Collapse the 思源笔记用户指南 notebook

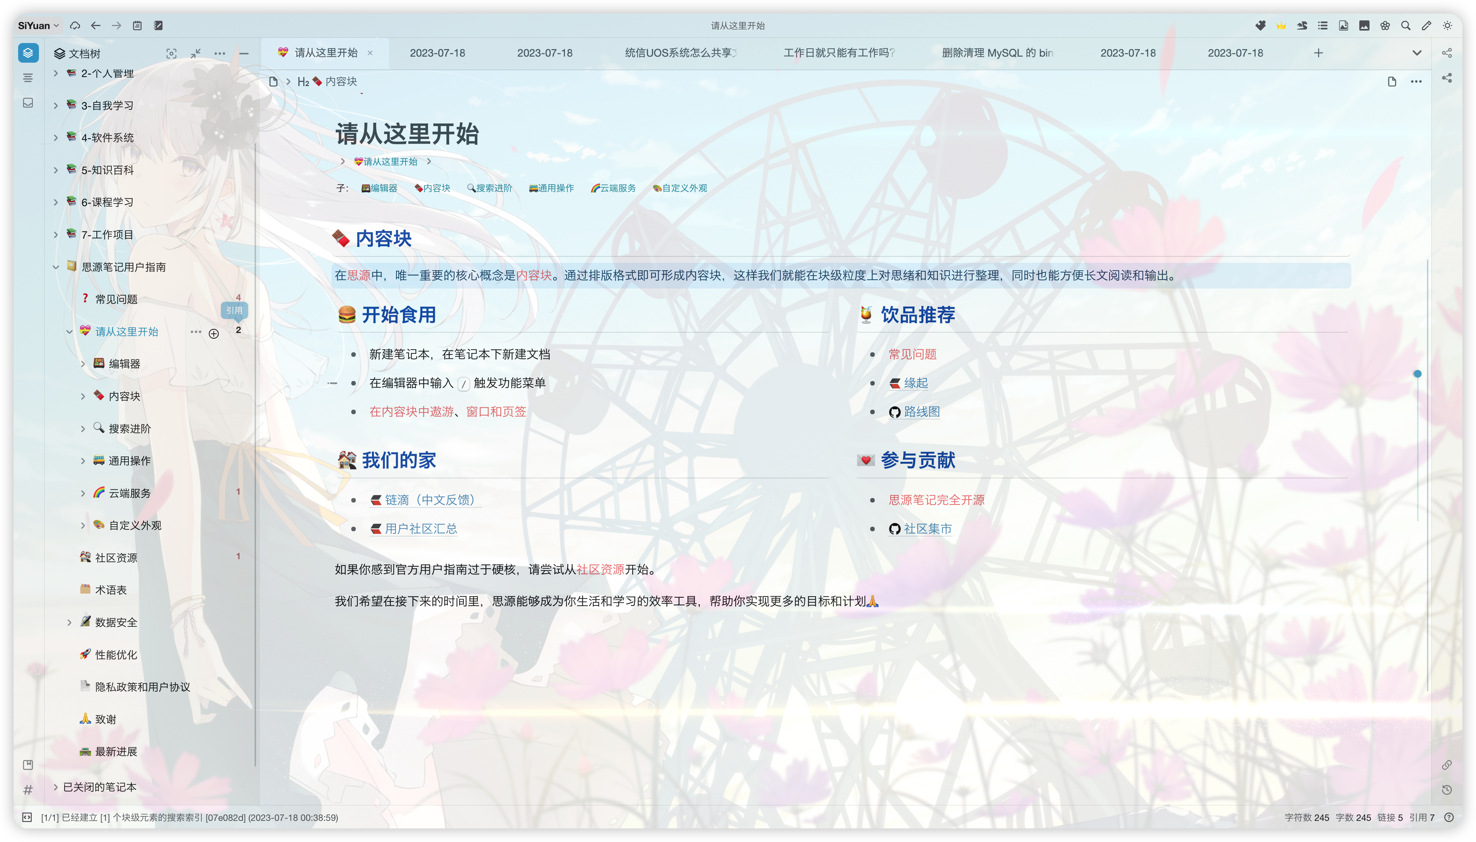point(56,267)
